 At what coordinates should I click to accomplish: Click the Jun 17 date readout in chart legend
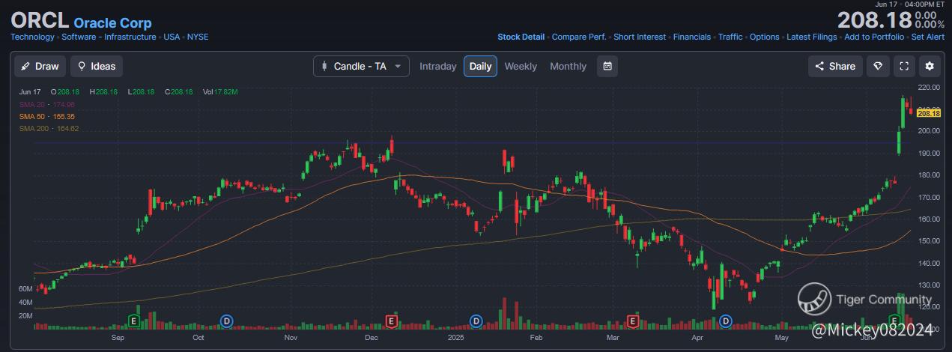[30, 91]
